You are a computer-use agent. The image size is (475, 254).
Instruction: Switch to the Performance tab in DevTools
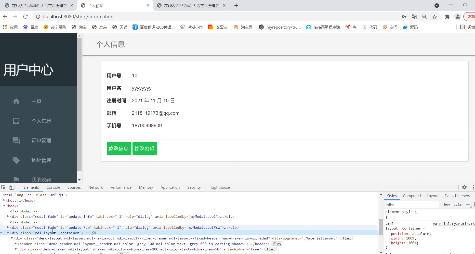click(121, 187)
